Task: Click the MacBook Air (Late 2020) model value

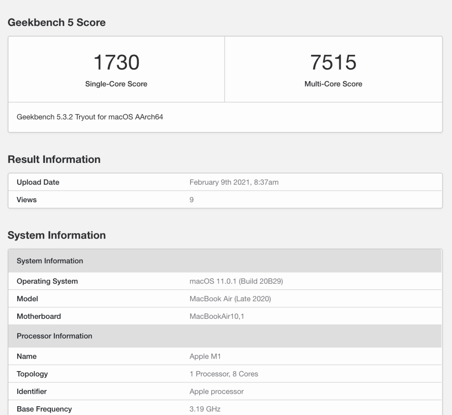Action: click(x=230, y=299)
